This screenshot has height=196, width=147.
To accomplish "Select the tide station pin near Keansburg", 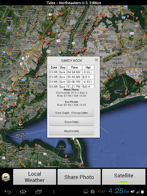I will pyautogui.click(x=36, y=145).
